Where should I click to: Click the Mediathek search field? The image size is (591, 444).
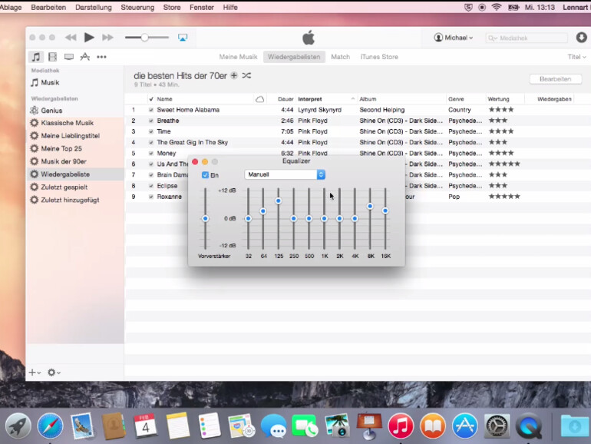click(x=527, y=38)
